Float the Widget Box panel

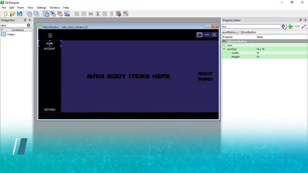pos(25,20)
